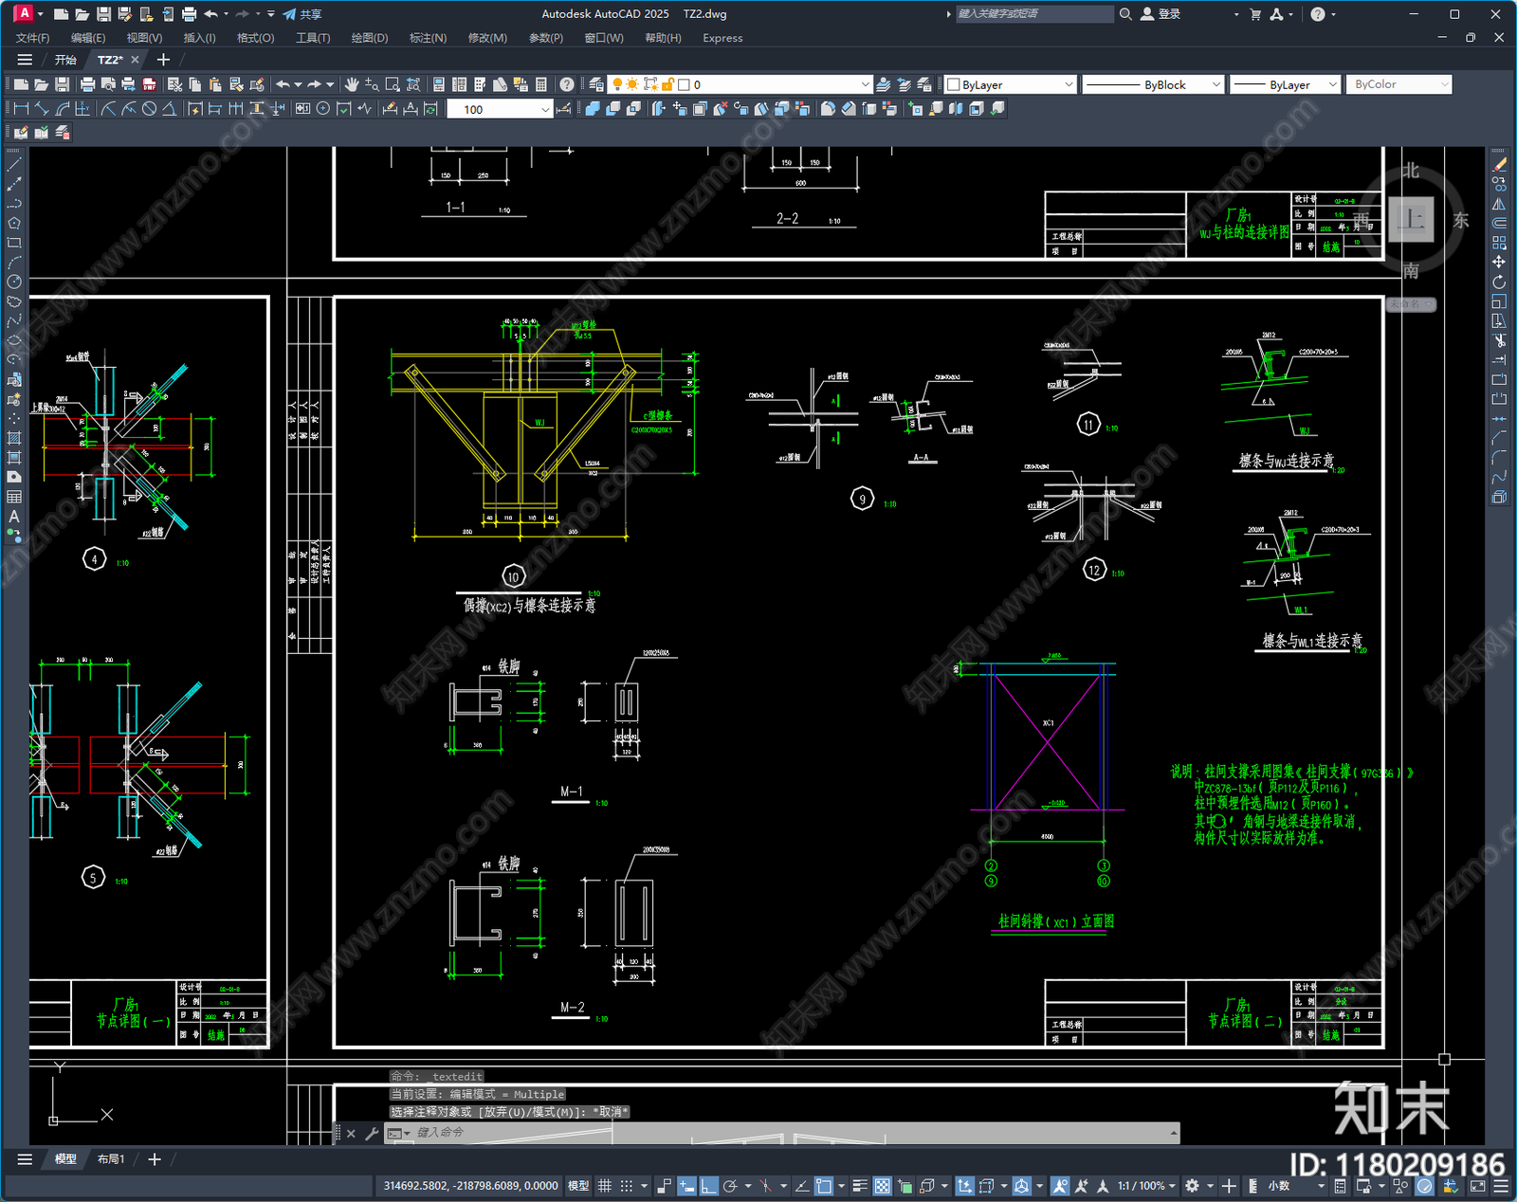The height and width of the screenshot is (1202, 1517).
Task: Switch to the 布局1 layout tab
Action: 111,1159
